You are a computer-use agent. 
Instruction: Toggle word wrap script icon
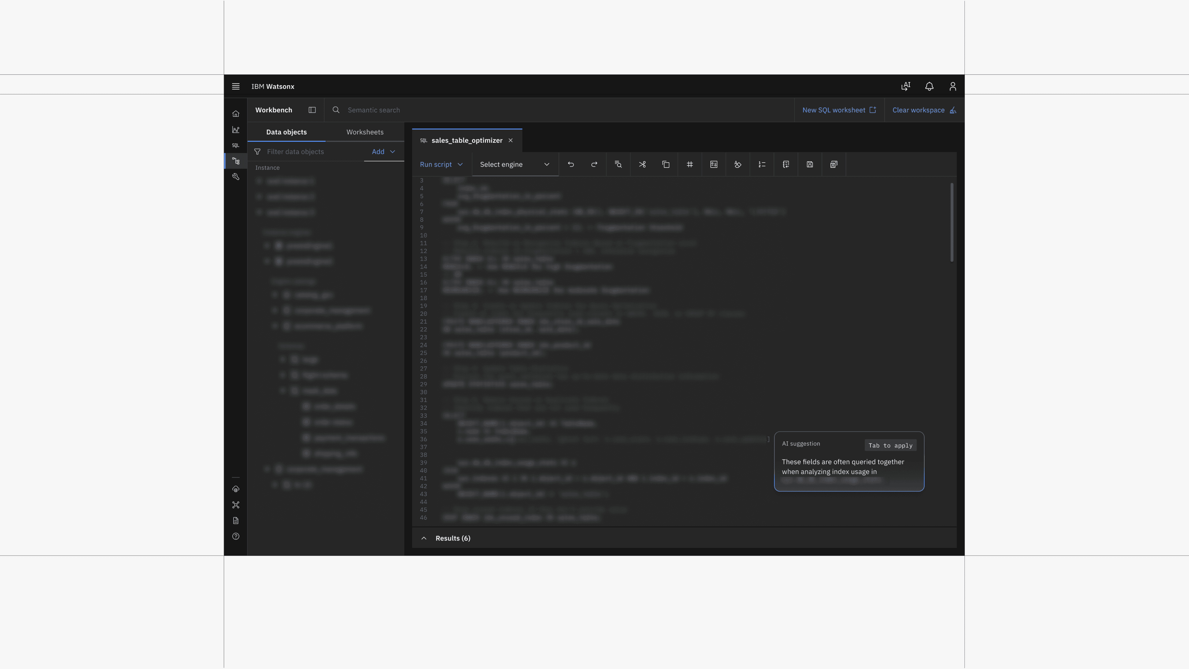tap(786, 164)
